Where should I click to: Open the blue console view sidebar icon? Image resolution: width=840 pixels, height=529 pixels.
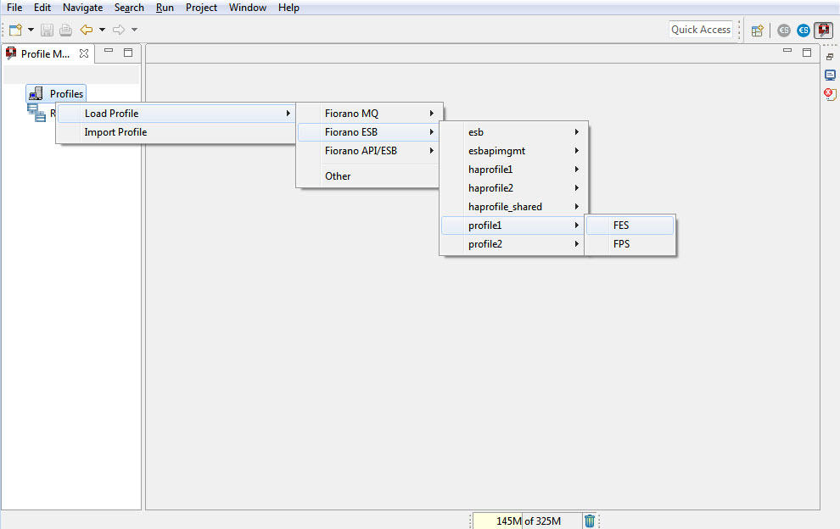(830, 75)
